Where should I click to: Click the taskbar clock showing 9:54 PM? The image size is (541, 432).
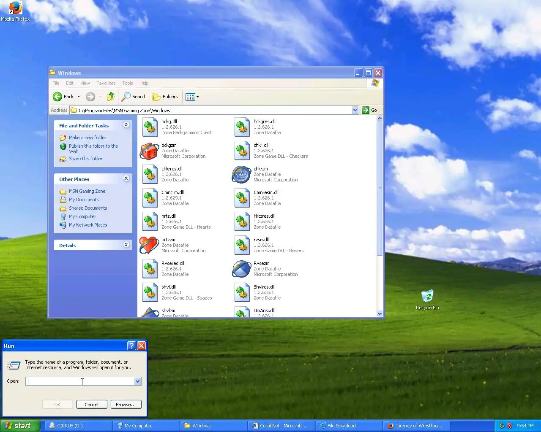click(525, 426)
